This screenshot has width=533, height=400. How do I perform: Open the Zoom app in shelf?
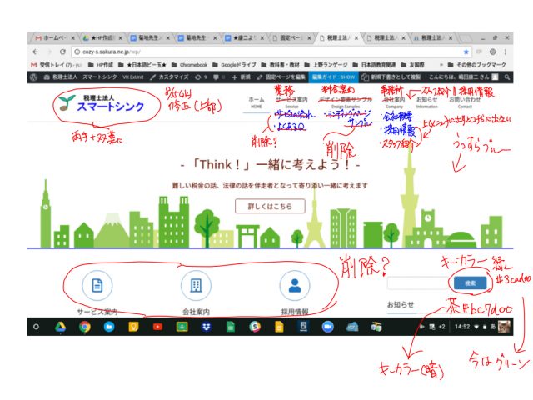pyautogui.click(x=327, y=327)
